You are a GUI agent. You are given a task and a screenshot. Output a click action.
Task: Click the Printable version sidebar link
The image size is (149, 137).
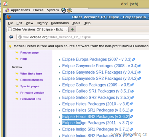pyautogui.click(x=32, y=93)
